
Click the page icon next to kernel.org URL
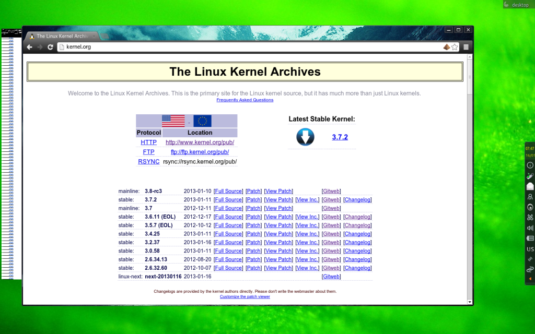coord(62,47)
